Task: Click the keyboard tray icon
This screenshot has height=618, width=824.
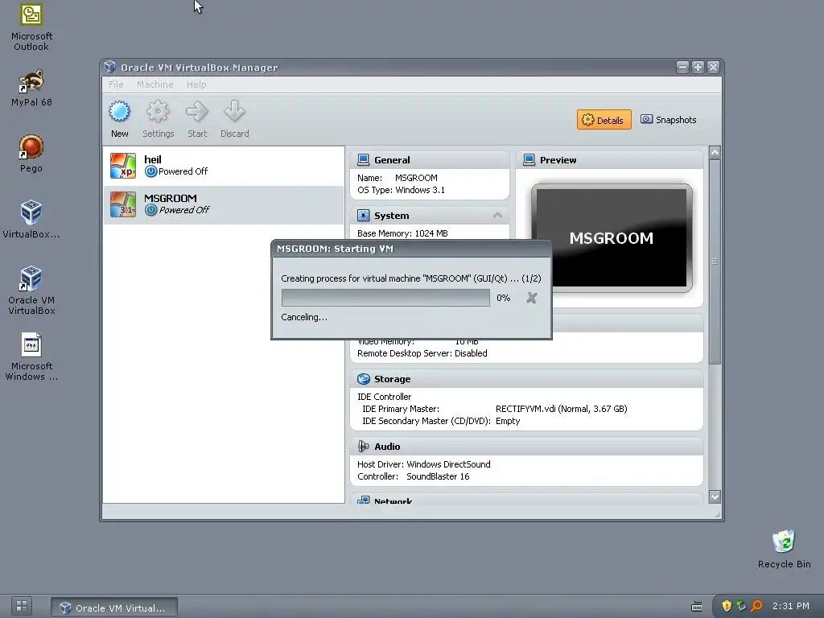Action: (x=696, y=607)
